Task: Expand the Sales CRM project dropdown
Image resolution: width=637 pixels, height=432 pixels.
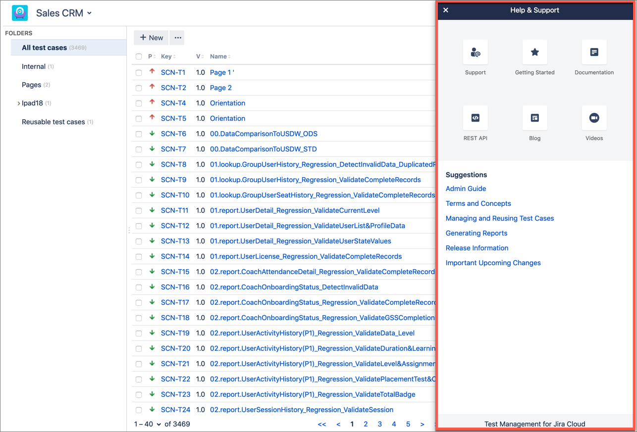Action: click(x=90, y=13)
